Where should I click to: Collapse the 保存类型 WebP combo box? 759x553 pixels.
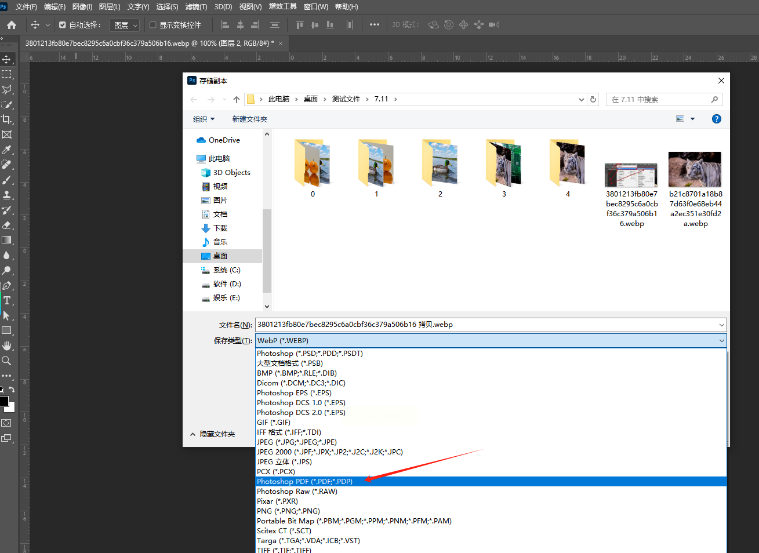[721, 341]
